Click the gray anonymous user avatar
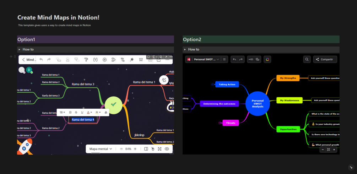 tap(22, 70)
